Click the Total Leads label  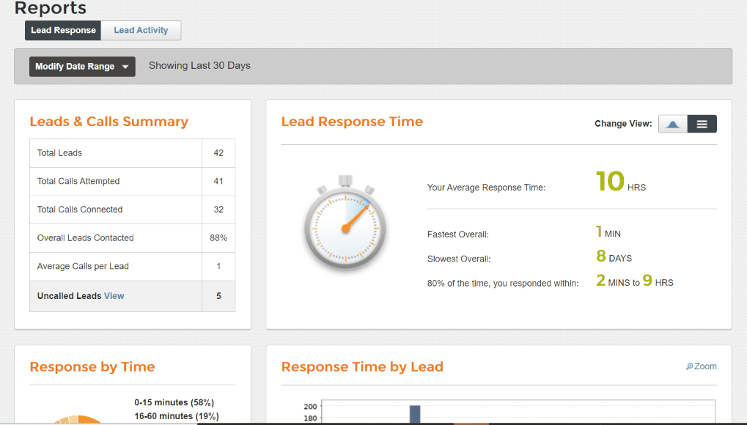coord(59,153)
